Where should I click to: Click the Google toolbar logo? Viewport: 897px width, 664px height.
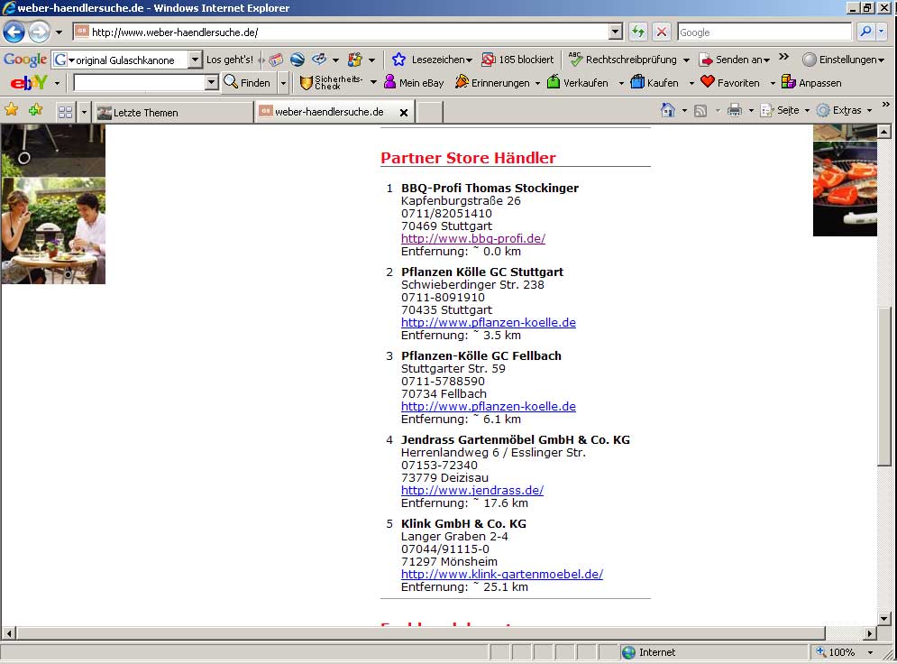25,60
